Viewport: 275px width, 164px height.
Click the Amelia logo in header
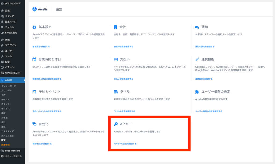pos(40,9)
